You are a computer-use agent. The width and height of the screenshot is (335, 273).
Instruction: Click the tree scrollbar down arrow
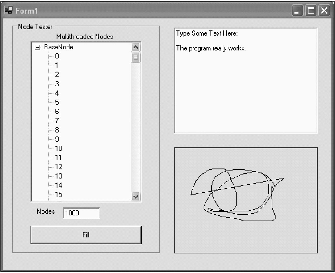[136, 197]
